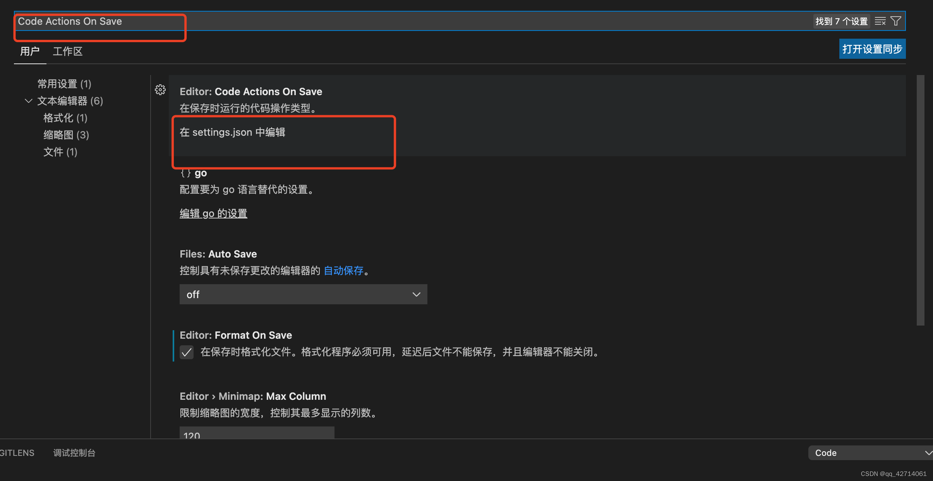Screen dimensions: 933x481
Task: Click 在 settings.json 中编辑 link
Action: click(232, 132)
